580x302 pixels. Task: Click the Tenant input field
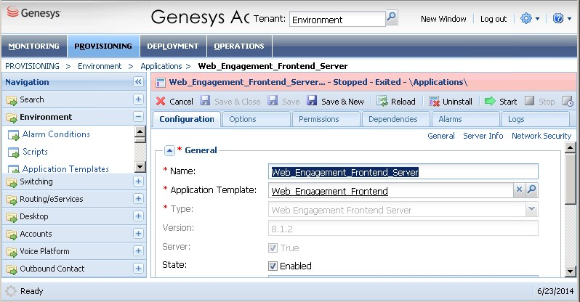point(337,19)
